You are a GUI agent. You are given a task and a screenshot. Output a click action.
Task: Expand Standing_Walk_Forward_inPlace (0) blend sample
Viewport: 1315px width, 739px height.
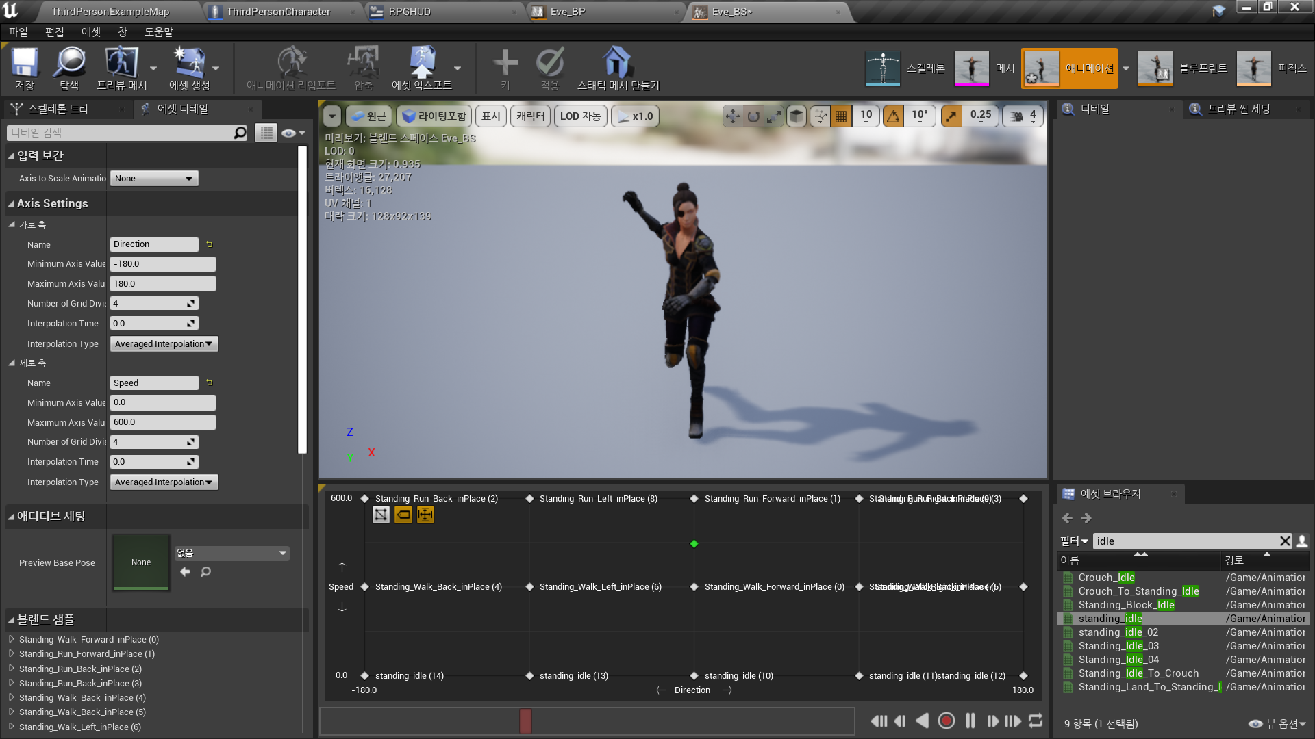tap(11, 639)
